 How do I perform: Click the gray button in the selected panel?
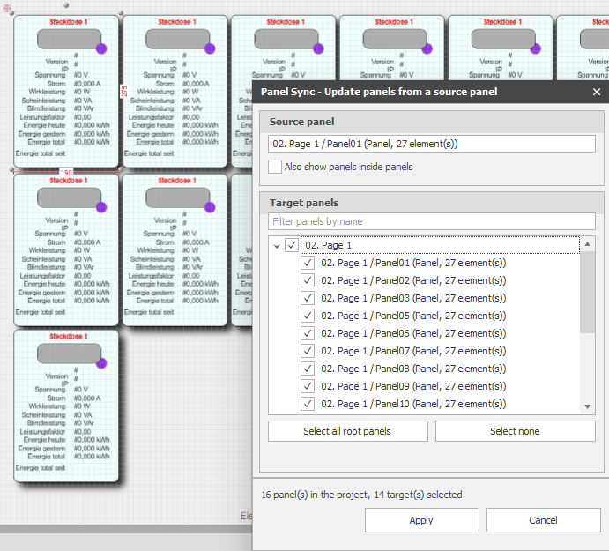click(x=69, y=39)
